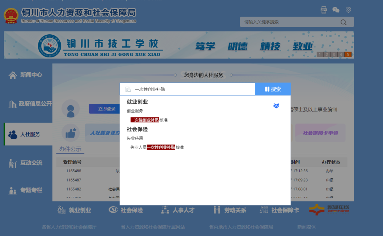Click the people icon beside 人社服务
The width and height of the screenshot is (383, 236).
tap(13, 134)
